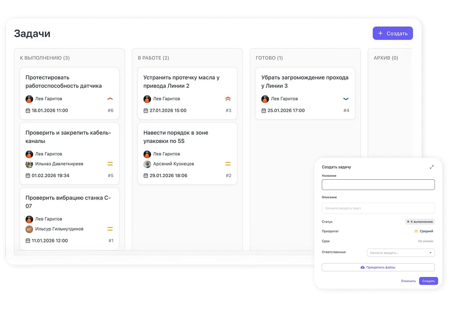
Task: Click the avatar of Арсений Кузнецов
Action: pyautogui.click(x=147, y=164)
